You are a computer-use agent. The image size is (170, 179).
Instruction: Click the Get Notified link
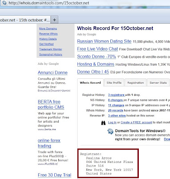pos(46,44)
